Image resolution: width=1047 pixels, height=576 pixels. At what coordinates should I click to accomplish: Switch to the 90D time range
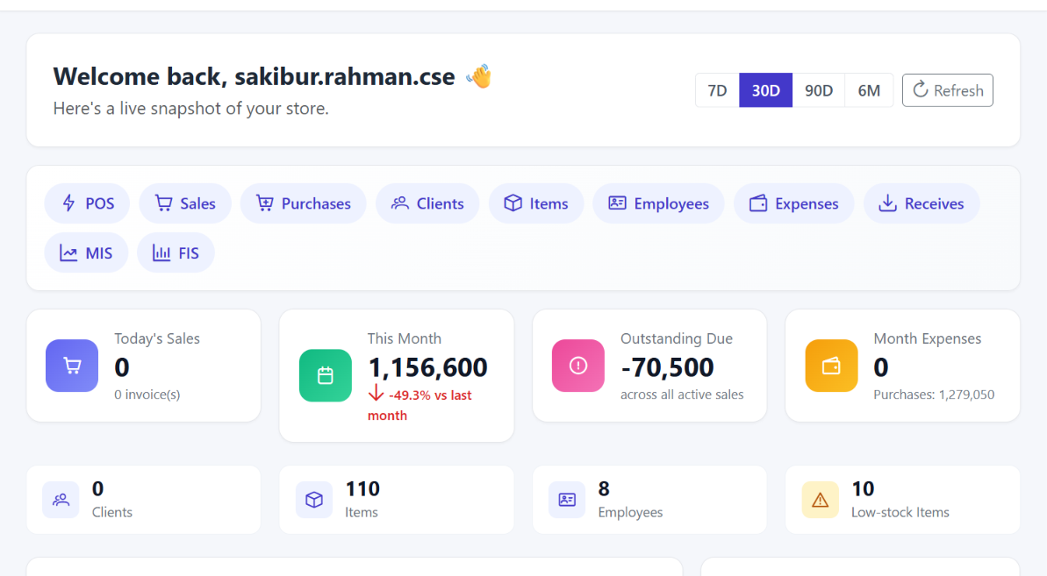[x=819, y=90]
